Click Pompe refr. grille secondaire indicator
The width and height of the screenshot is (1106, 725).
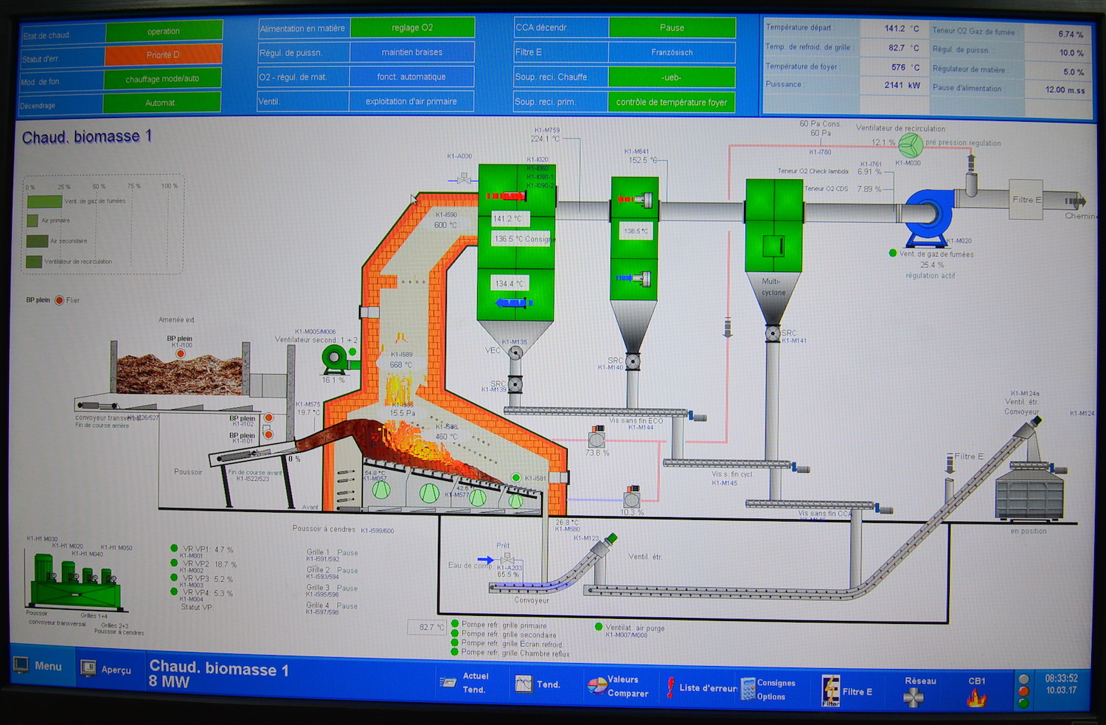click(455, 634)
